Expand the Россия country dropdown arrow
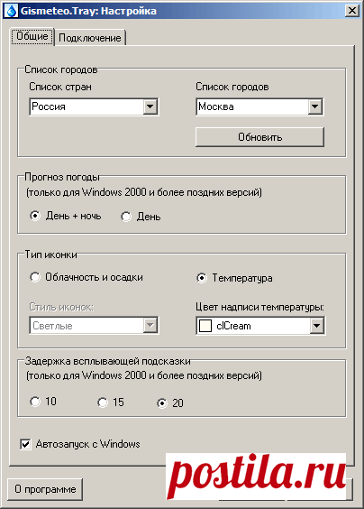Image resolution: width=364 pixels, height=509 pixels. pyautogui.click(x=150, y=106)
